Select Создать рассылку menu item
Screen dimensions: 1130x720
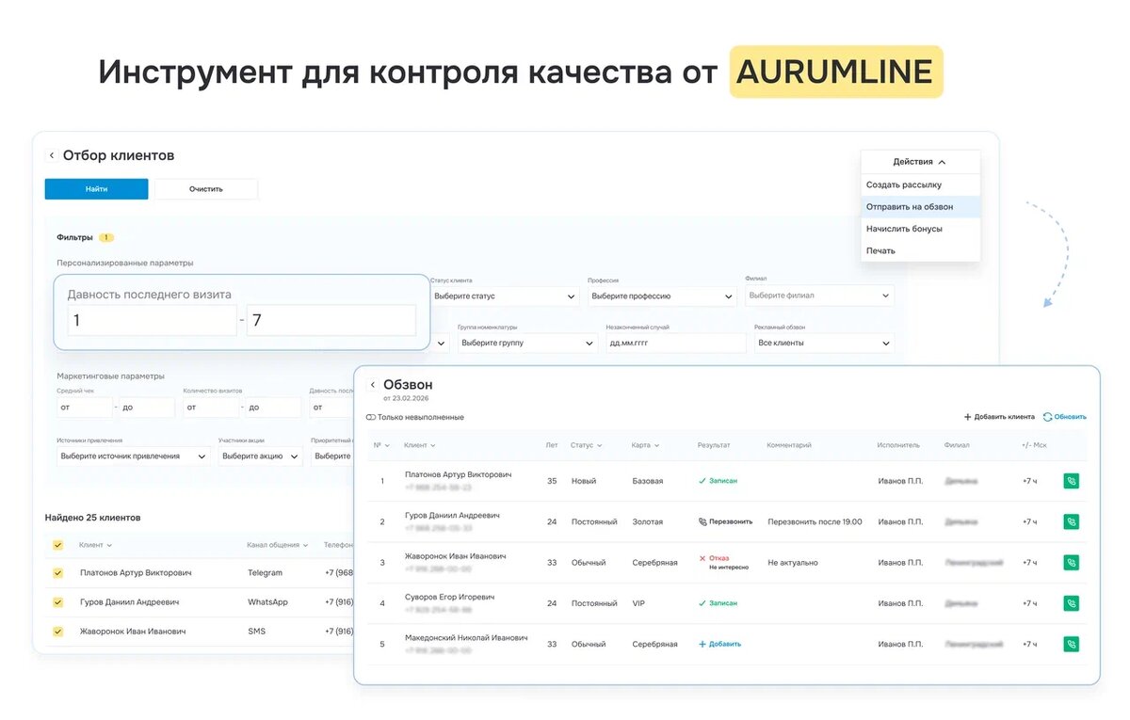920,185
